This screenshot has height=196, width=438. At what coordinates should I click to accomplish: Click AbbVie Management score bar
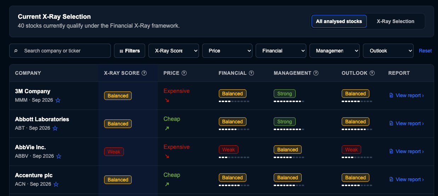point(289,157)
